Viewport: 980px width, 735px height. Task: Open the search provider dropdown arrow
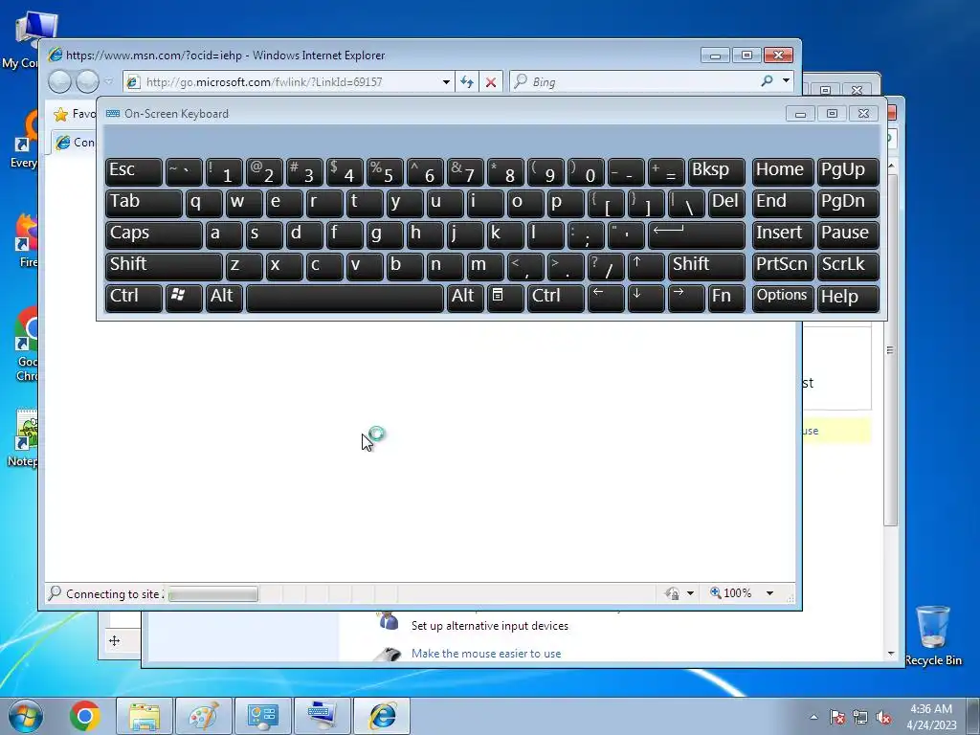[787, 80]
